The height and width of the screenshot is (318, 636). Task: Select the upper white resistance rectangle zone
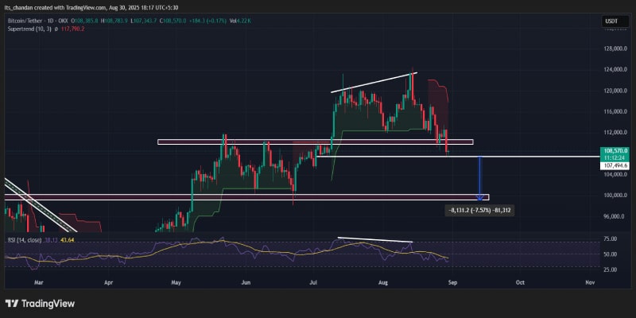coord(315,142)
